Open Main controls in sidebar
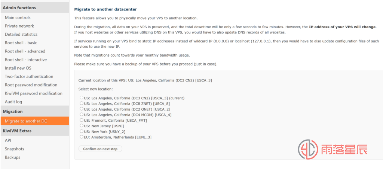The image size is (383, 169). pos(18,17)
